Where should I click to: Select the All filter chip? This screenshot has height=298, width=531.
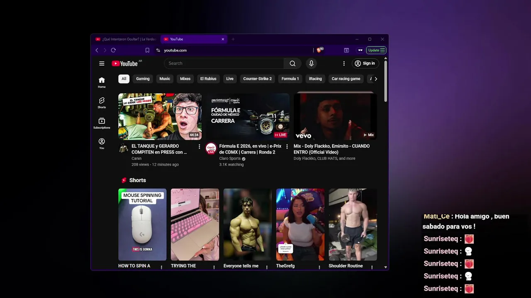click(x=124, y=79)
